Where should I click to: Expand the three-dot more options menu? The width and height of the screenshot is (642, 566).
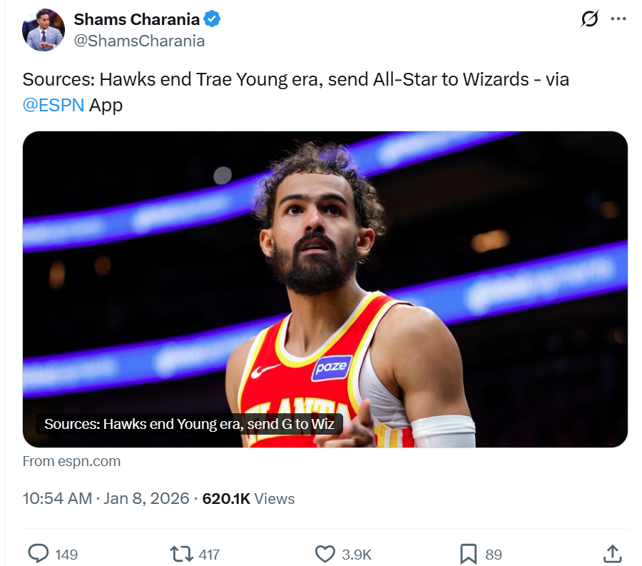tap(618, 19)
